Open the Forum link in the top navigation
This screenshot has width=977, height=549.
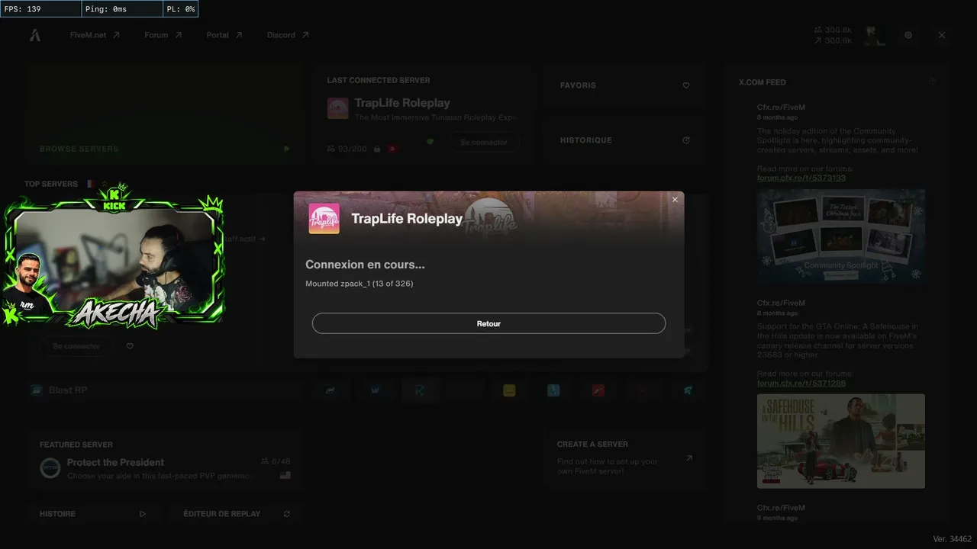(163, 35)
